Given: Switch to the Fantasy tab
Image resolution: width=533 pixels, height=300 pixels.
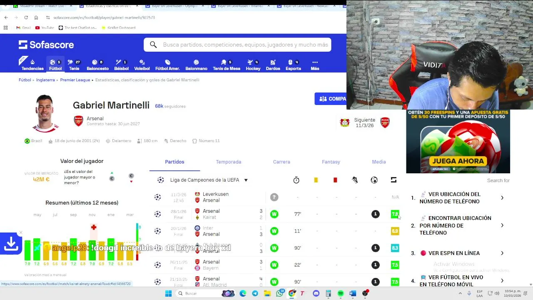Looking at the screenshot, I should tap(331, 162).
